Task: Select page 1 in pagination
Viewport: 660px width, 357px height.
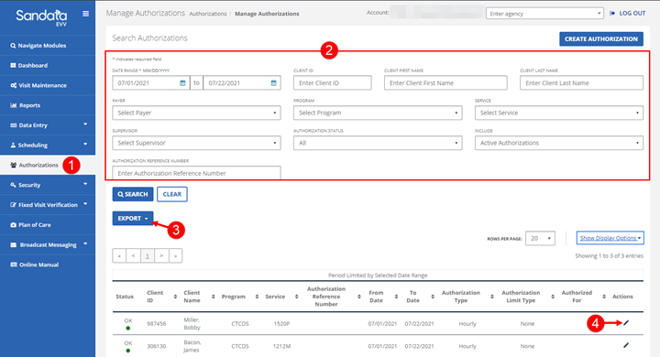Action: tap(148, 255)
